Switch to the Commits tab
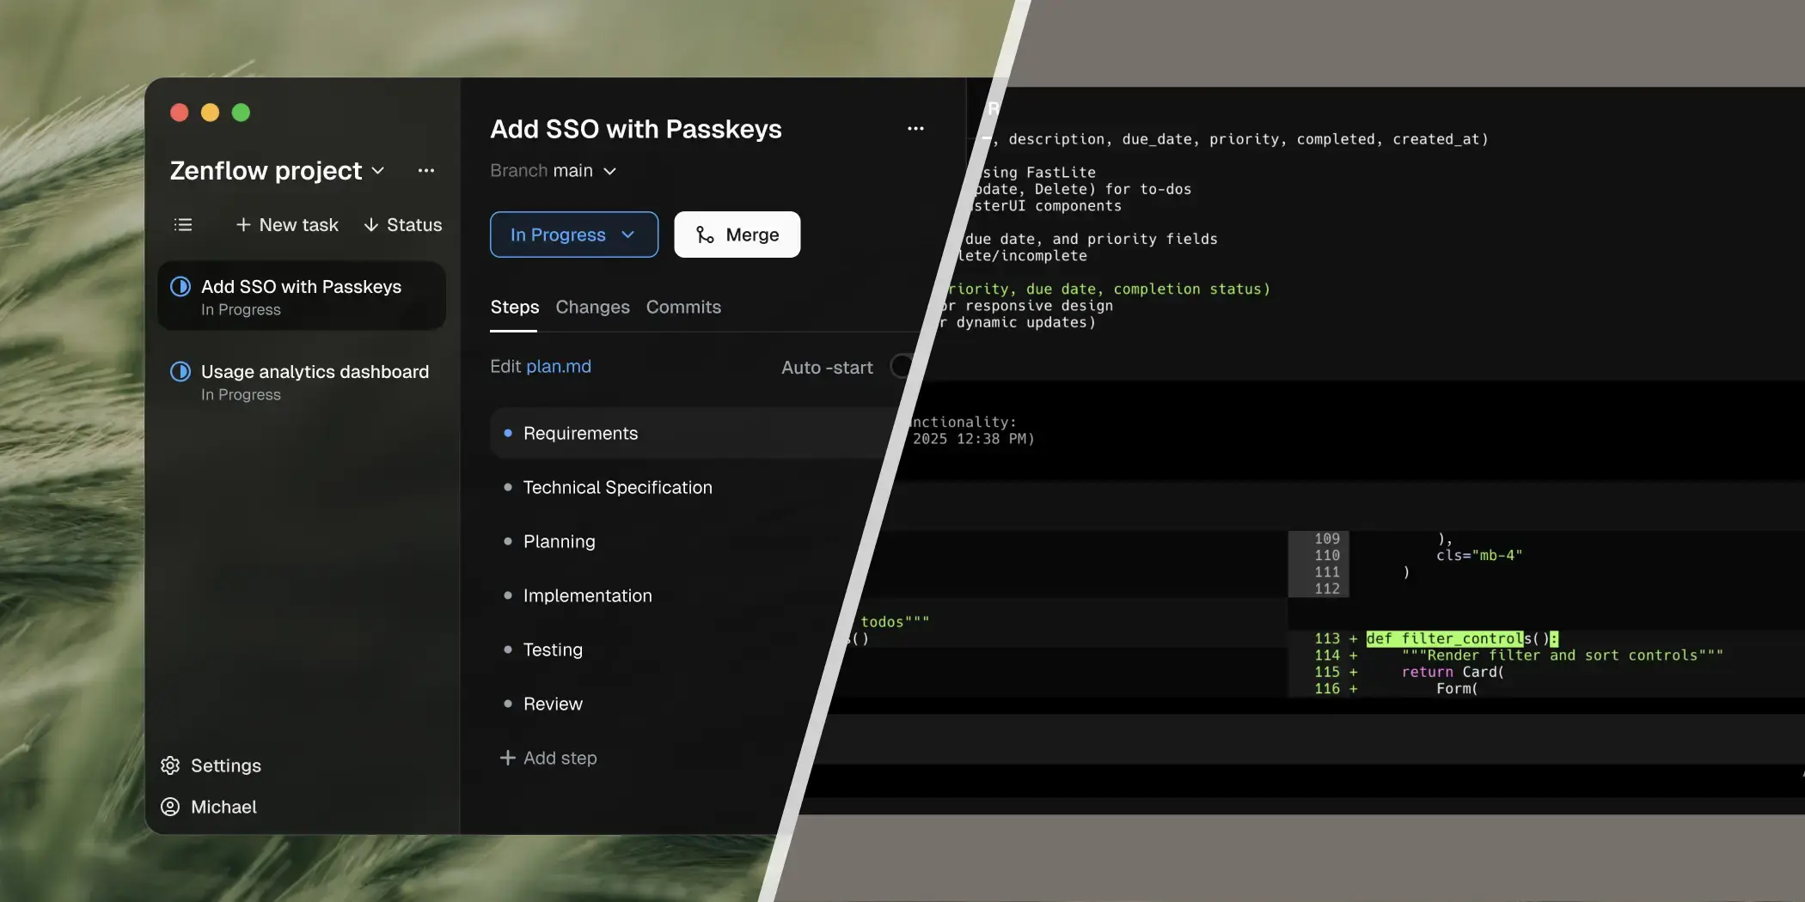 (682, 307)
